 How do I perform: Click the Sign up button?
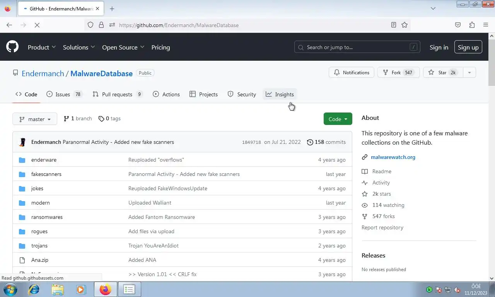(468, 47)
